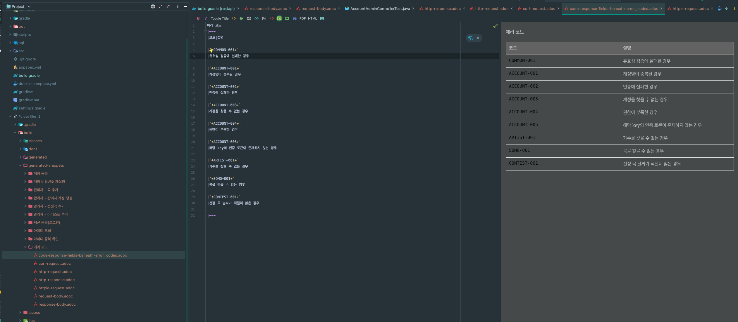Screen dimensions: 738x322
Task: Collapse all in Project panel
Action: point(168,6)
